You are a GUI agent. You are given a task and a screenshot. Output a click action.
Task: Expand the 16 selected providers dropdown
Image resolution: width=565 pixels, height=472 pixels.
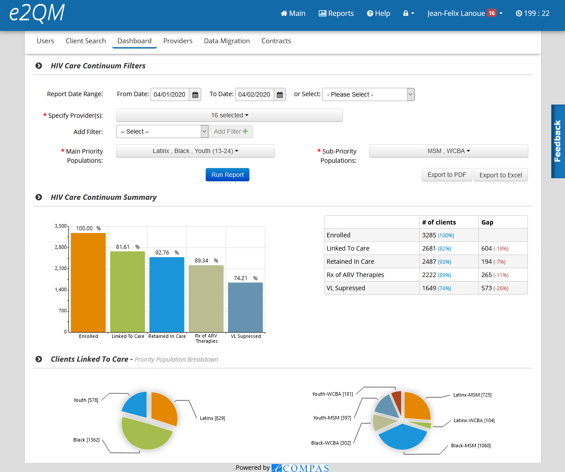click(229, 115)
